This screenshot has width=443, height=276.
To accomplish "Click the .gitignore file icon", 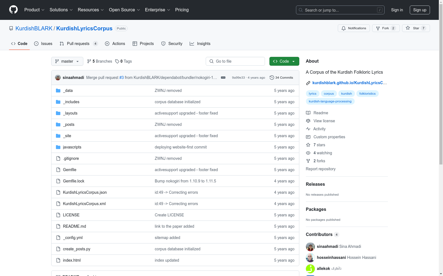I will (58, 158).
